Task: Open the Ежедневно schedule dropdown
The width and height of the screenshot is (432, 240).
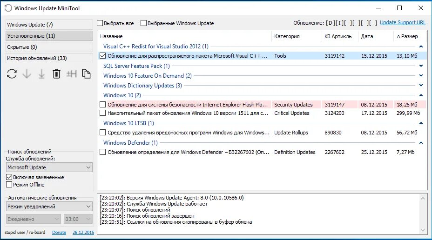Action: pos(34,219)
